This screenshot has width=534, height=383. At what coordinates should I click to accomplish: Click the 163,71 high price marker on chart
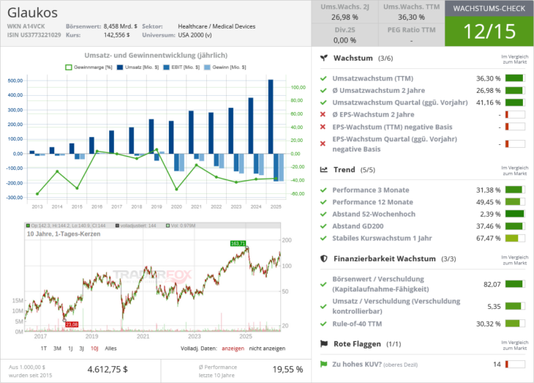pyautogui.click(x=238, y=244)
